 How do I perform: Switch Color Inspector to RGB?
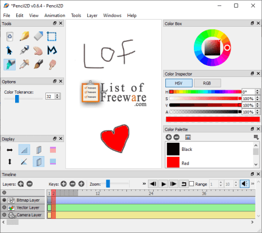207,83
